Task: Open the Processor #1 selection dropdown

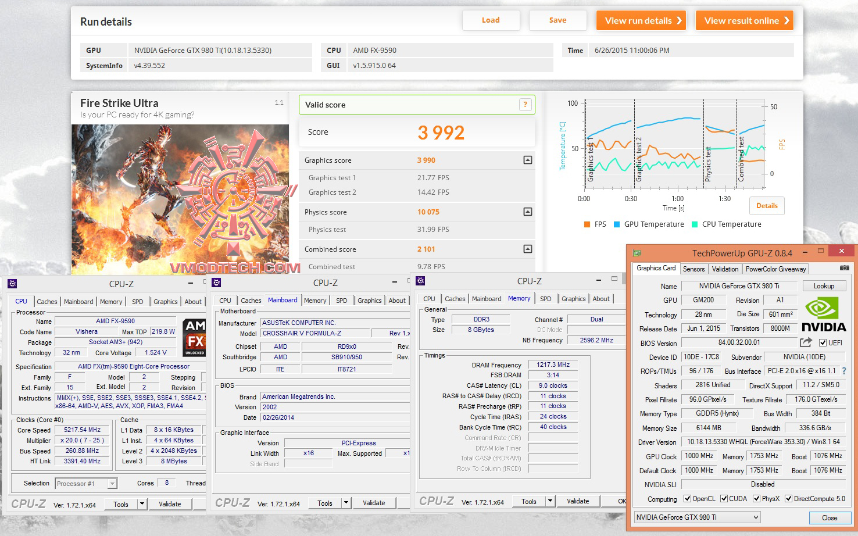Action: (86, 483)
